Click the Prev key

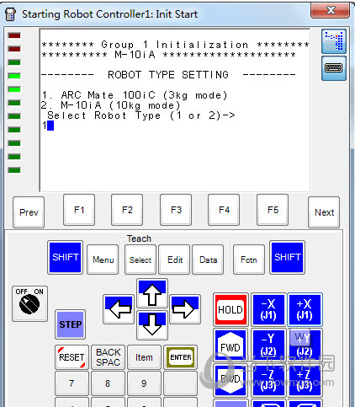[29, 212]
